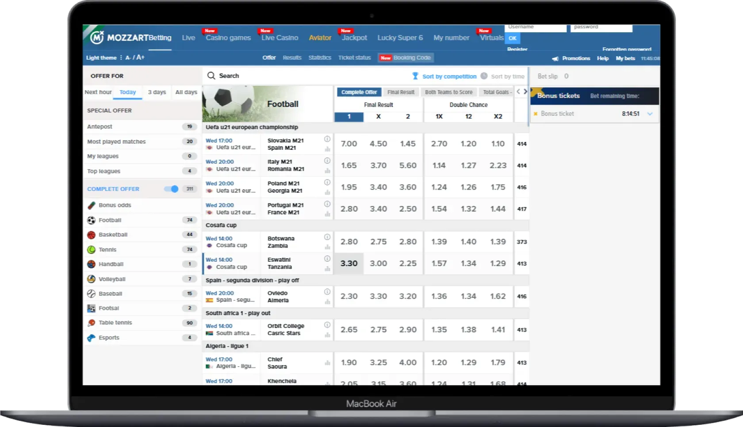Click the Username input field
743x427 pixels.
coord(536,28)
